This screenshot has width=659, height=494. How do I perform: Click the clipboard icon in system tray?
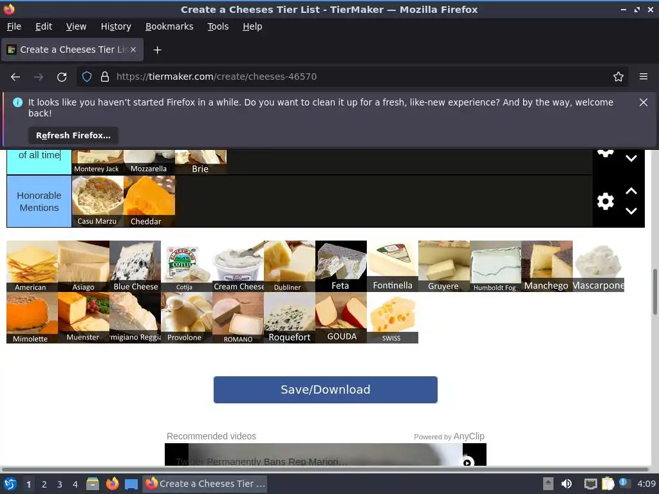[x=608, y=484]
